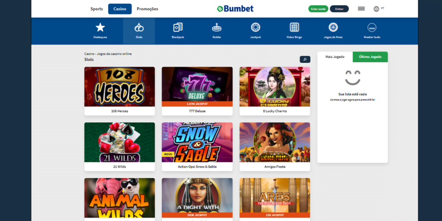
Task: Click the Criar conta button
Action: [x=318, y=9]
